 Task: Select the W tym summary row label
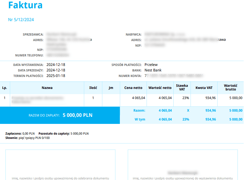[140, 119]
